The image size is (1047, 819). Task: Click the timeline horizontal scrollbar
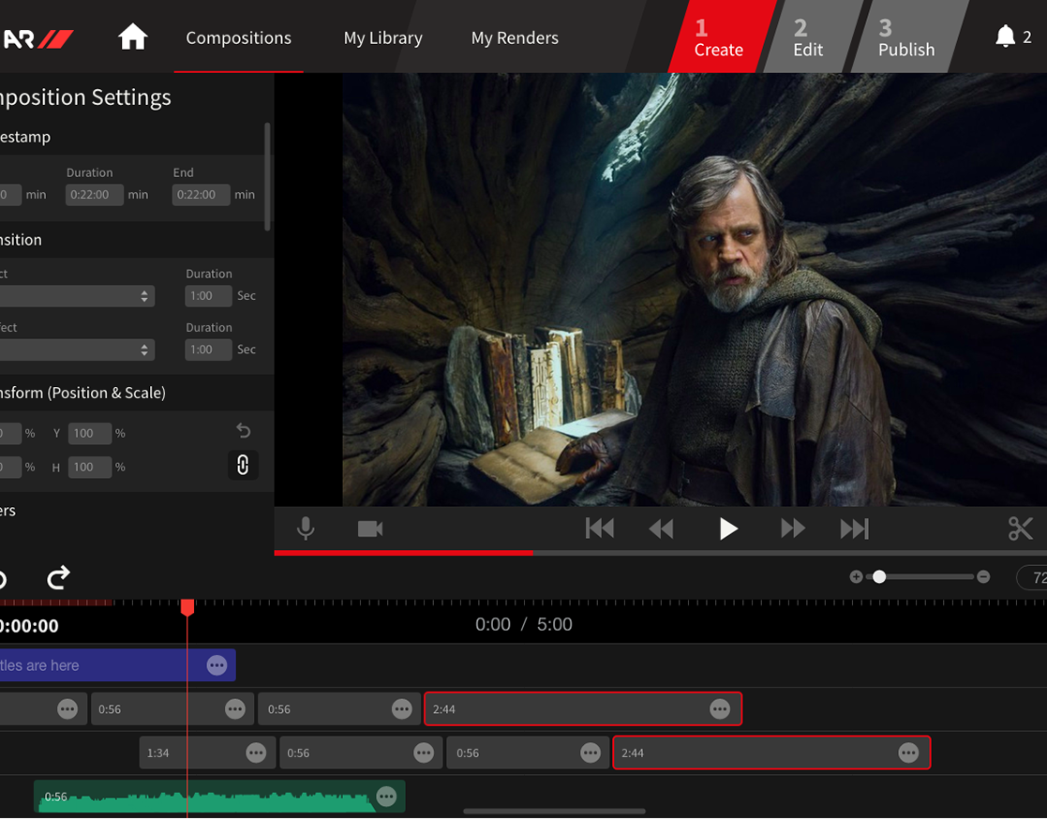554,812
